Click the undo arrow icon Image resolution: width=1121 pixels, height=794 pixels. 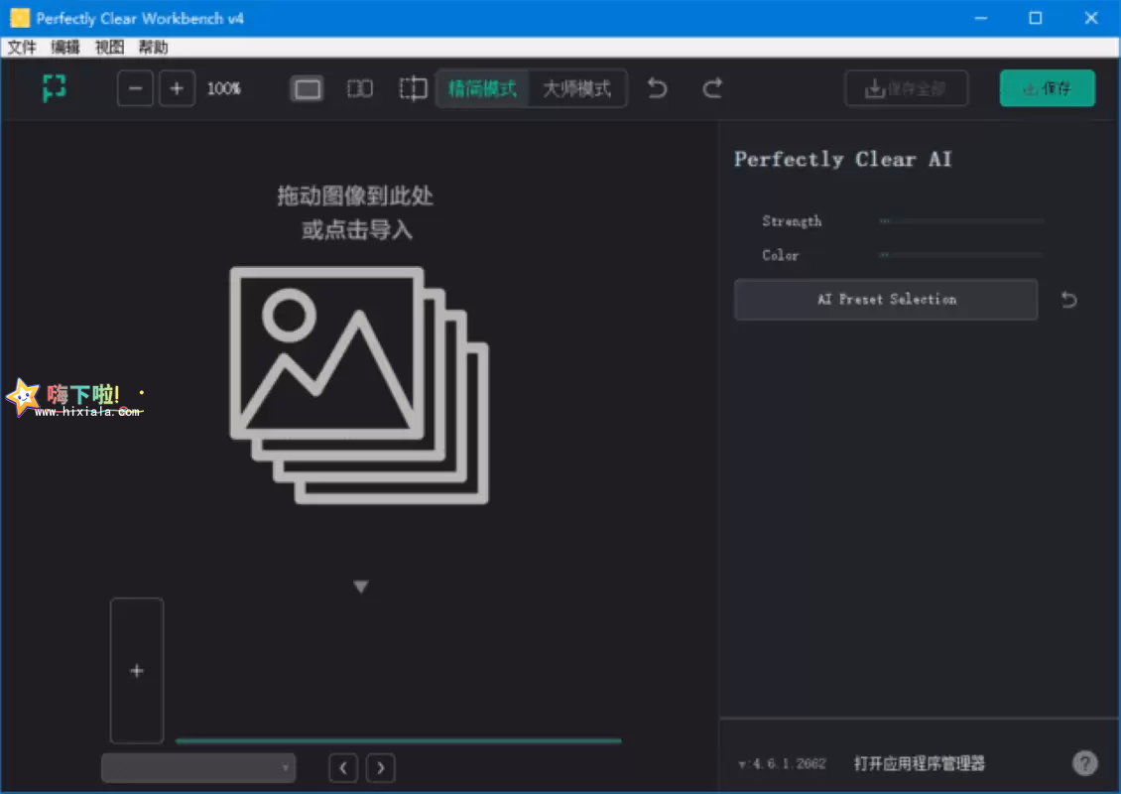(x=657, y=88)
